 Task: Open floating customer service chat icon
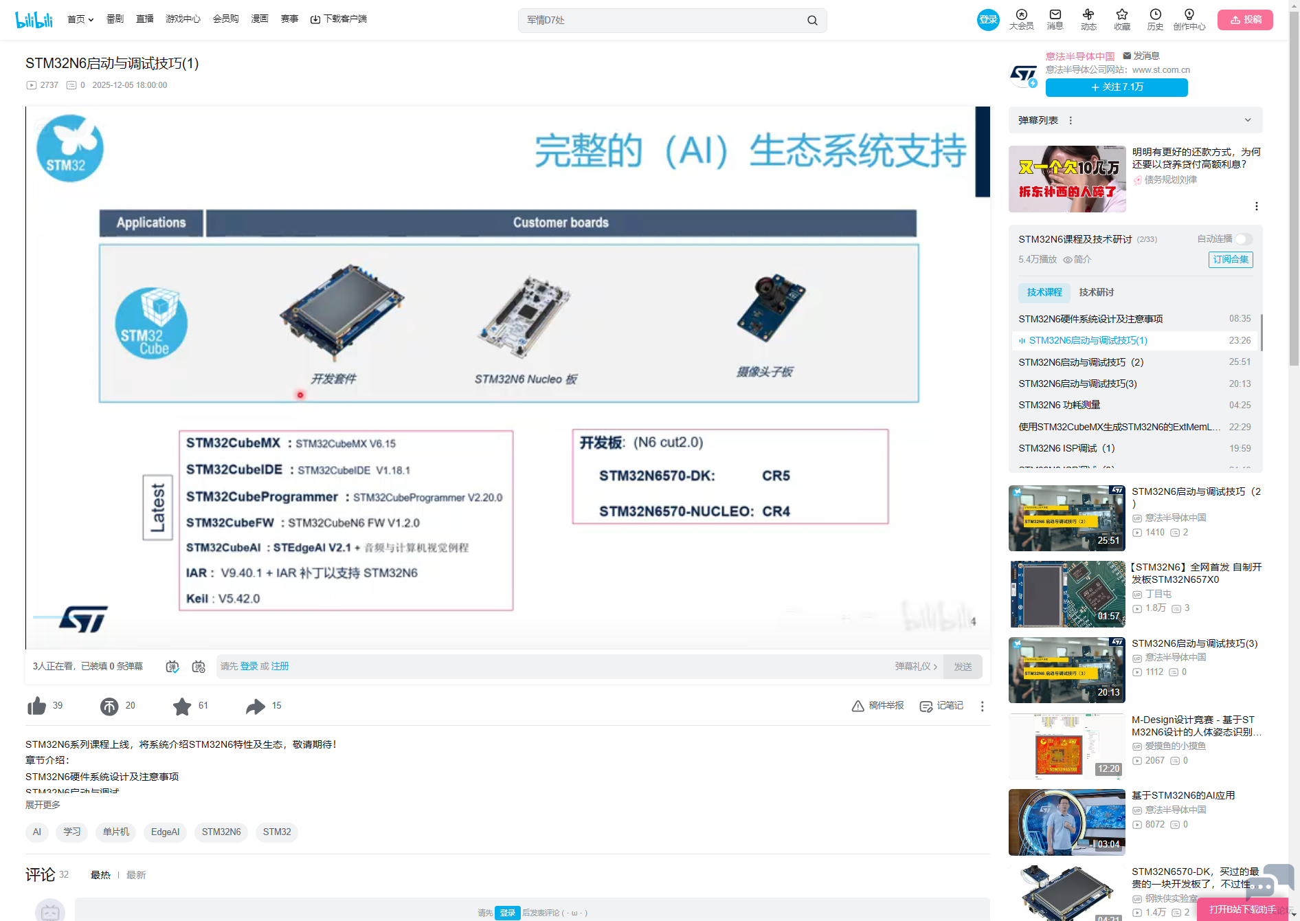1270,883
